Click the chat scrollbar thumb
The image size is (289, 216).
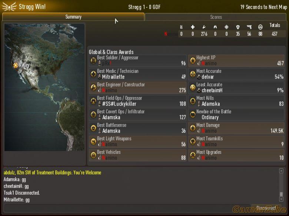(281, 194)
